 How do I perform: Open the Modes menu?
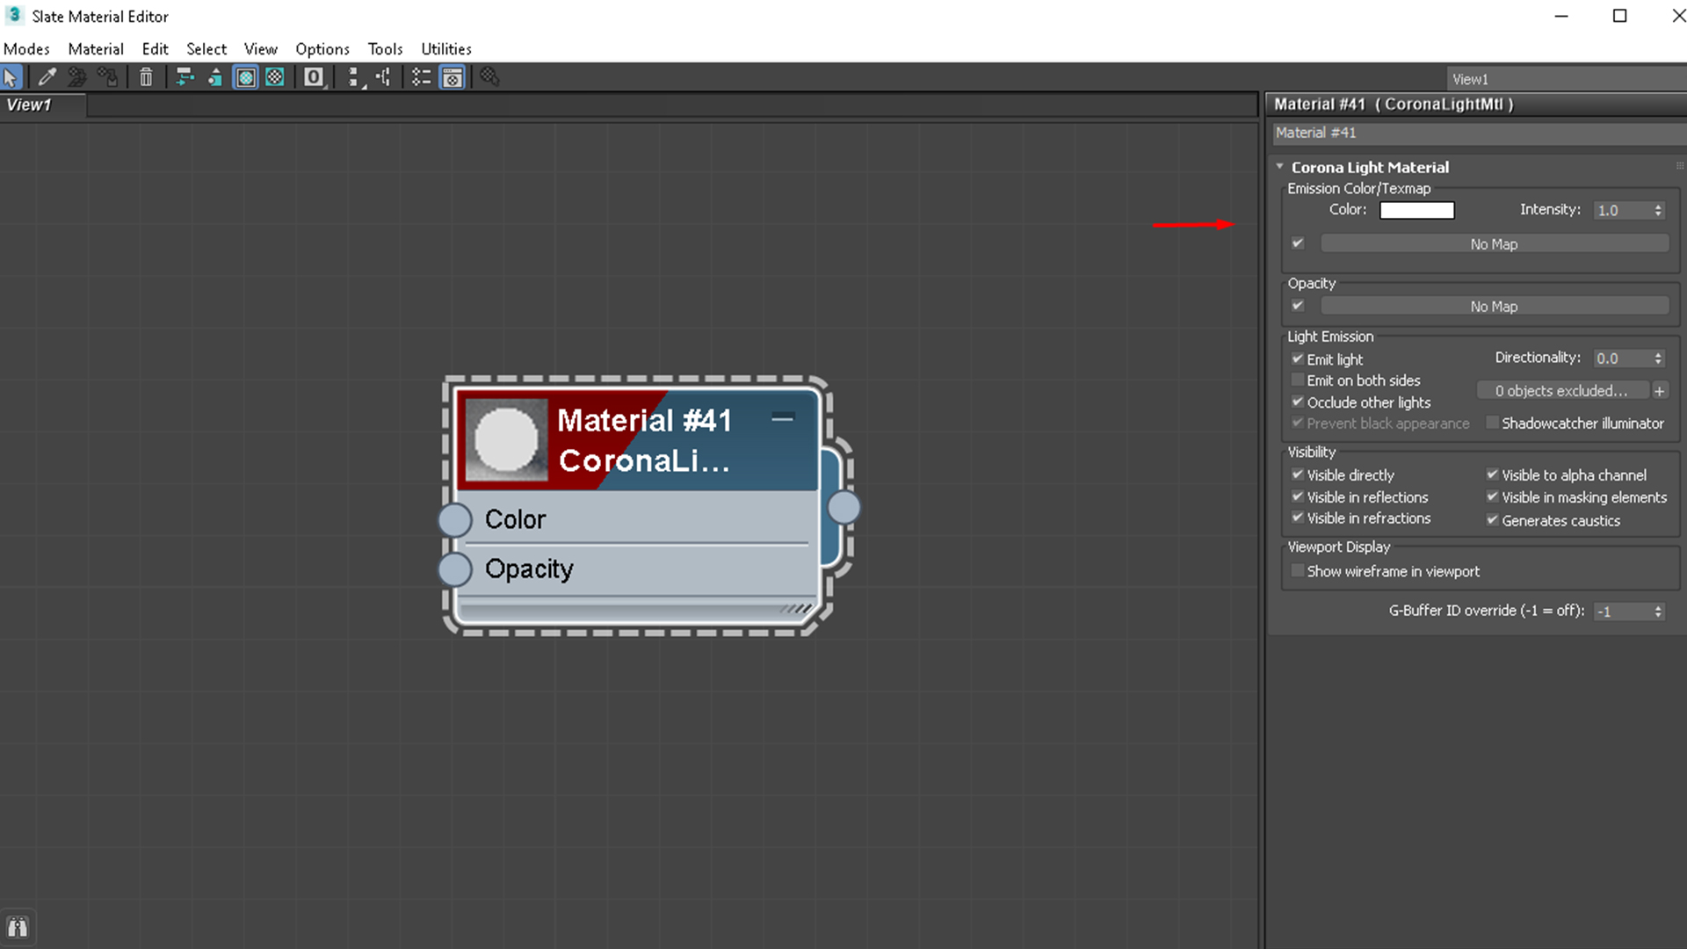[26, 49]
